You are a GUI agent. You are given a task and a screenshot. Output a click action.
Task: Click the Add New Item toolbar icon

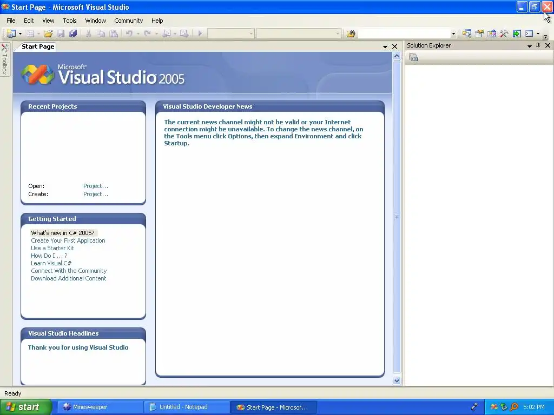30,34
